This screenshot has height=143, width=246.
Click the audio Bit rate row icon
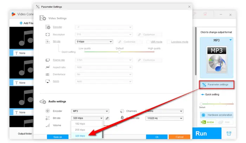click(47, 118)
